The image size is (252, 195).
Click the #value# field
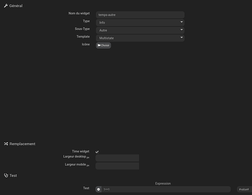click(244, 189)
